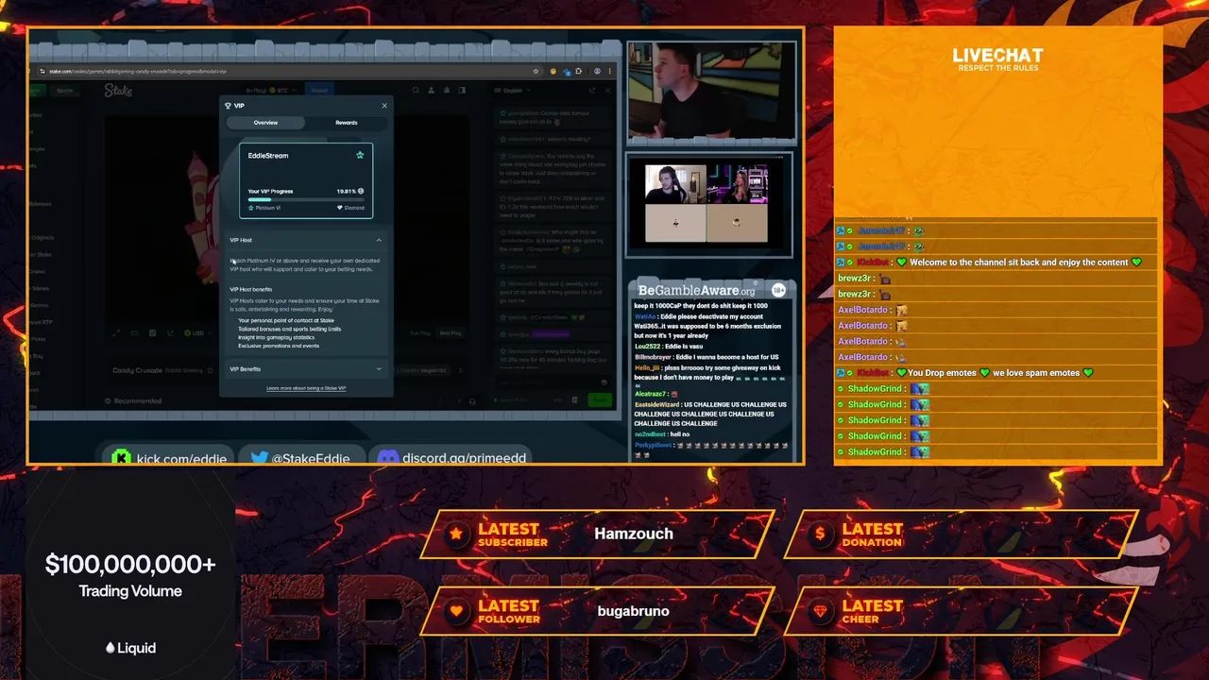This screenshot has width=1209, height=680.
Task: Click latest subscriber Hamzouch
Action: pyautogui.click(x=634, y=534)
